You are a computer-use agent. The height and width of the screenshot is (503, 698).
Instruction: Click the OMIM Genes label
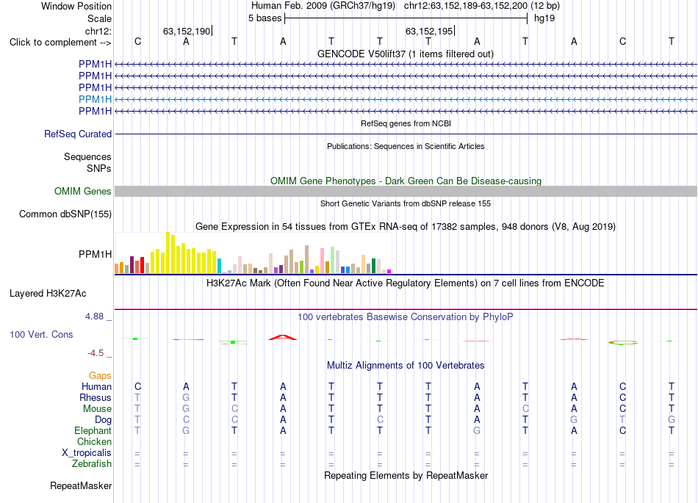(x=83, y=191)
